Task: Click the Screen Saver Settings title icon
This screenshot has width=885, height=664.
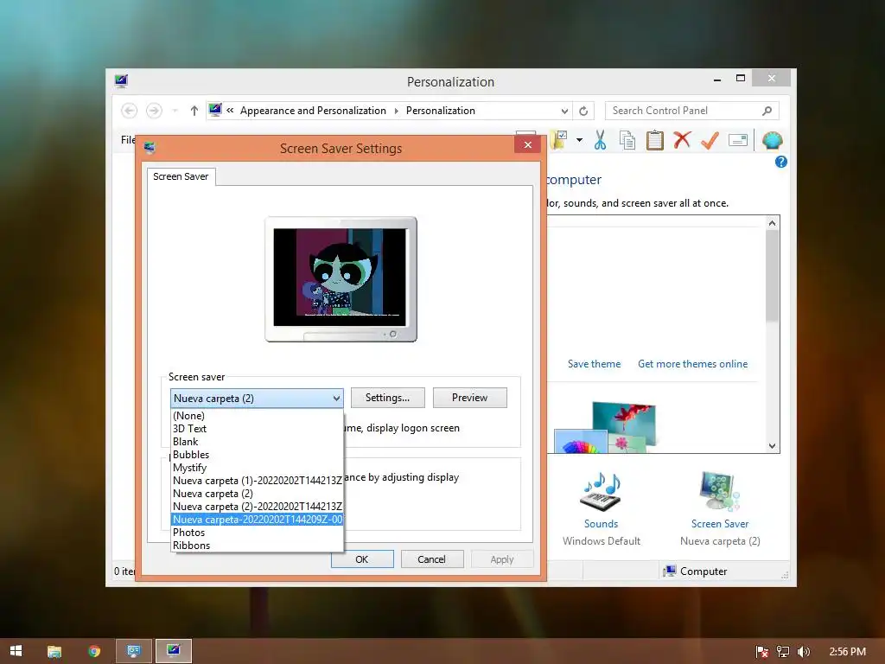Action: [150, 148]
